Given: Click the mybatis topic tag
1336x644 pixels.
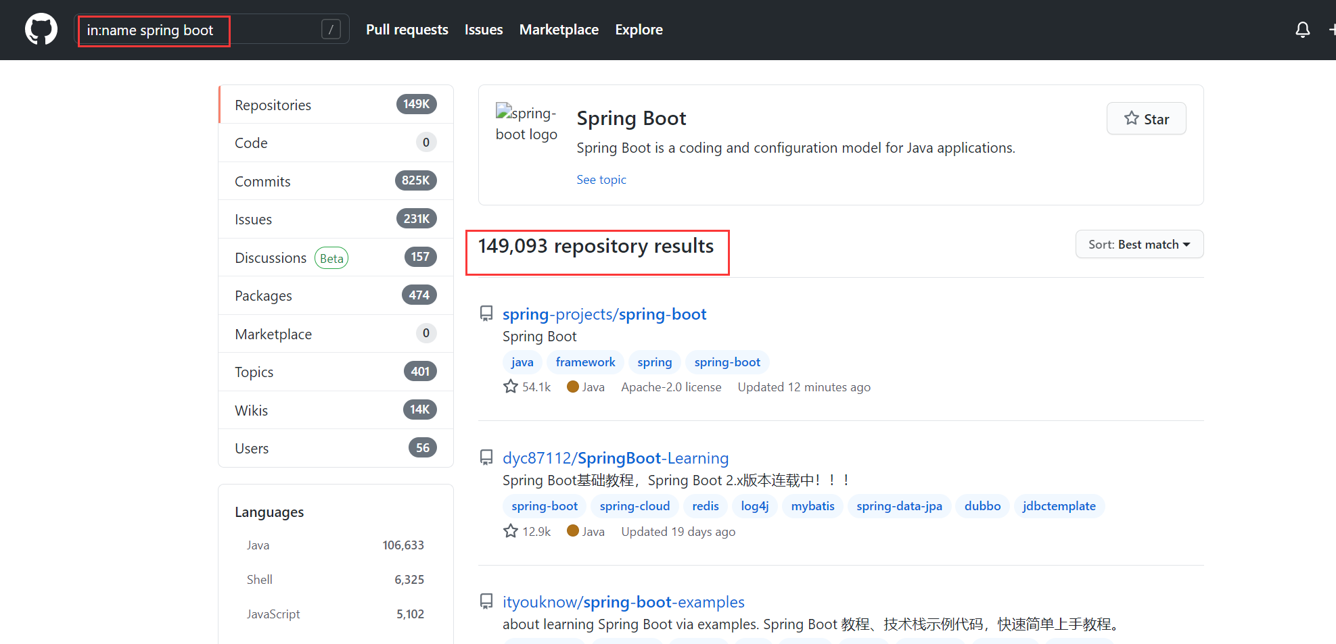Looking at the screenshot, I should click(812, 506).
